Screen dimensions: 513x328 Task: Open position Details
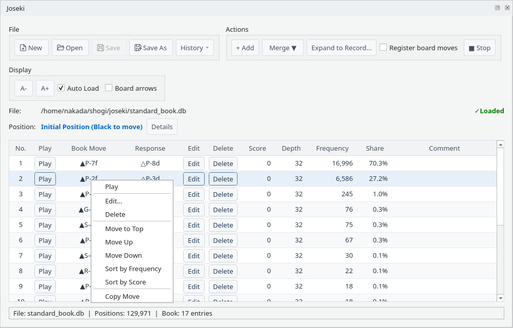click(x=162, y=127)
